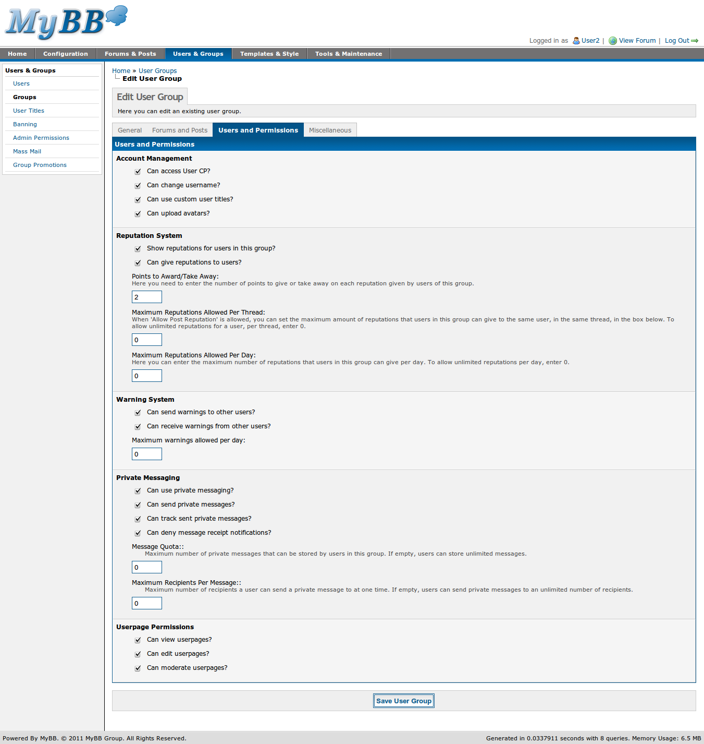The width and height of the screenshot is (704, 744).
Task: Click the User Groups breadcrumb link
Action: (157, 71)
